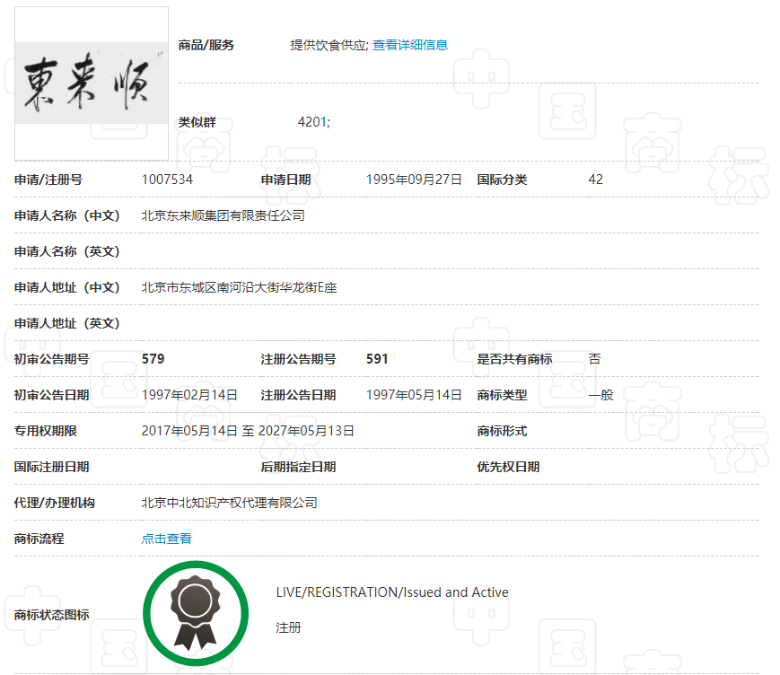This screenshot has height=675, width=780.
Task: Click the applicant address 北京市东城区南河沿大街华龙街E座
Action: (x=239, y=287)
